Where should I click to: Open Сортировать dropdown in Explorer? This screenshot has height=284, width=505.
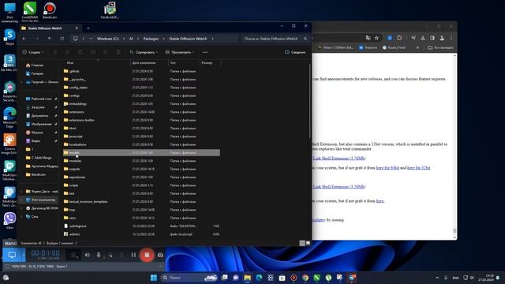[144, 52]
